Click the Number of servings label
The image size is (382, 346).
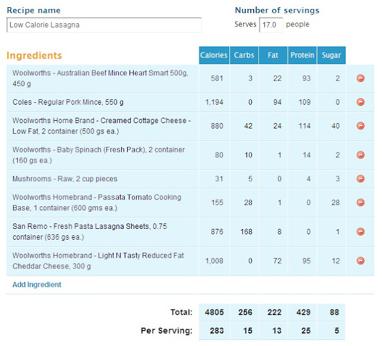tap(277, 10)
